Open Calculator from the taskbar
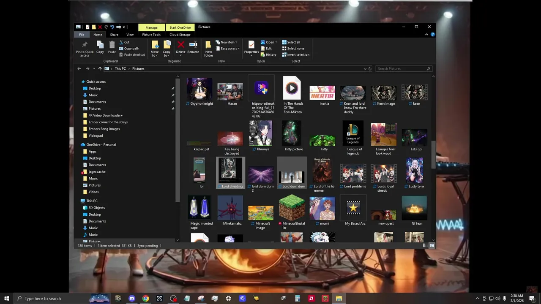The width and height of the screenshot is (541, 304). tap(297, 299)
